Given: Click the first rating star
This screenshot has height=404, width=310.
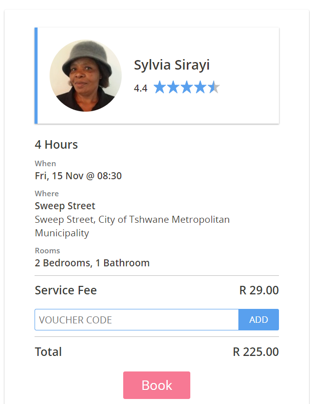Looking at the screenshot, I should click(160, 87).
